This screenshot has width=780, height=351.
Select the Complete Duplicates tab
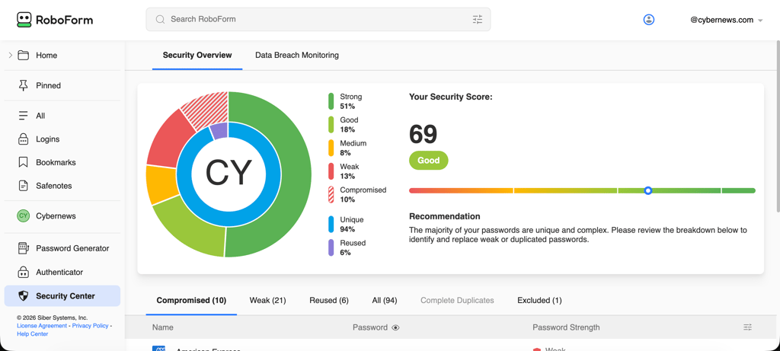[x=457, y=300]
